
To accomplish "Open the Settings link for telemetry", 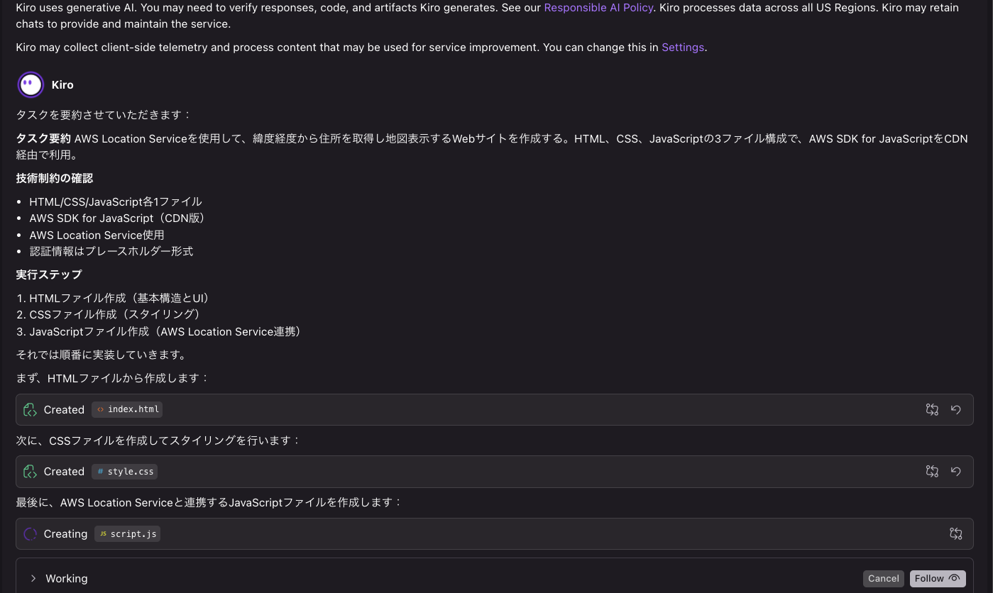I will click(683, 47).
